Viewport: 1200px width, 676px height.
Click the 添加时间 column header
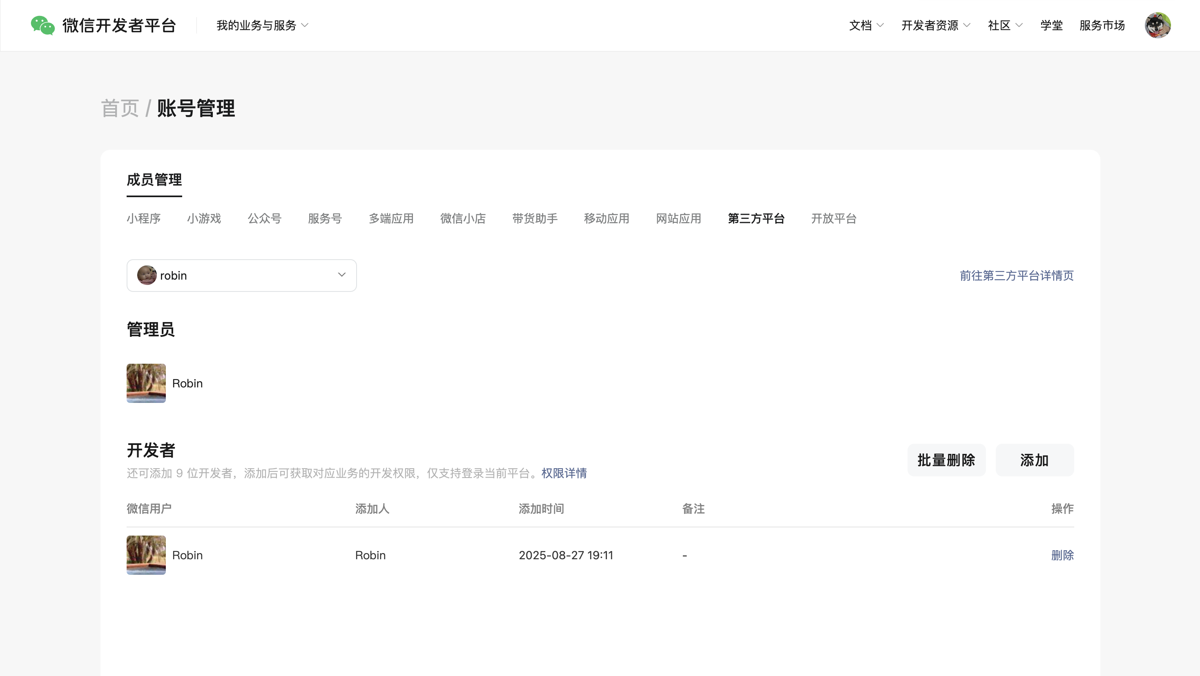(541, 508)
